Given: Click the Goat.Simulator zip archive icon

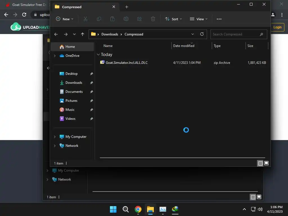Looking at the screenshot, I should (x=102, y=62).
